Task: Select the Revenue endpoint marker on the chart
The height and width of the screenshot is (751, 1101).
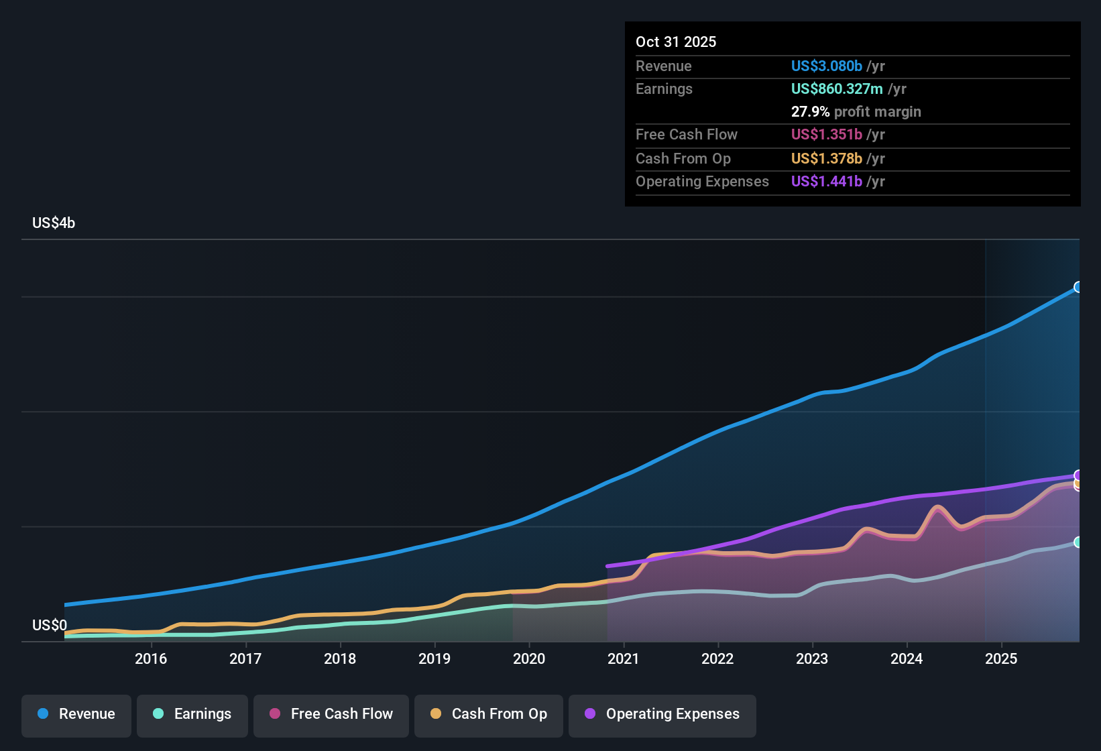Action: (1078, 287)
